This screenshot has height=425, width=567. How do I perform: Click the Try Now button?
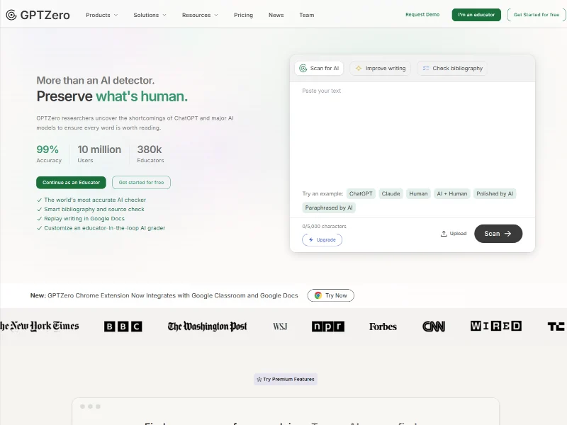click(331, 295)
